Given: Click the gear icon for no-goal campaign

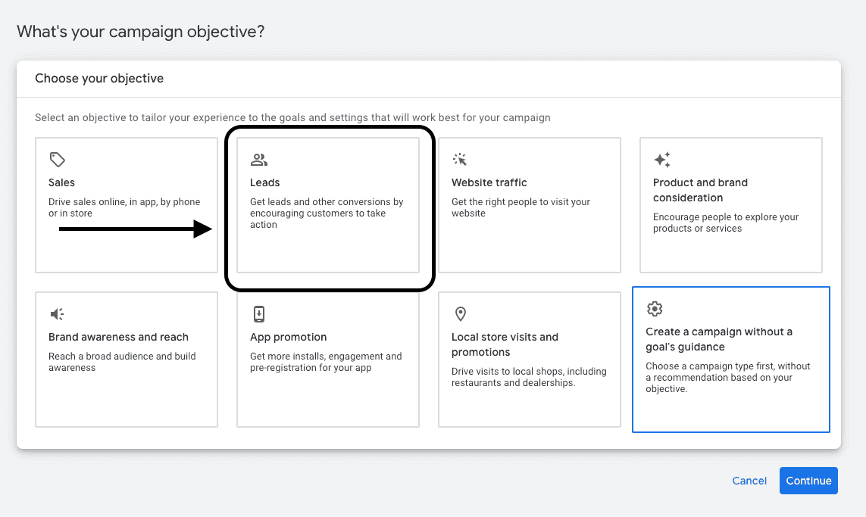Looking at the screenshot, I should tap(655, 309).
